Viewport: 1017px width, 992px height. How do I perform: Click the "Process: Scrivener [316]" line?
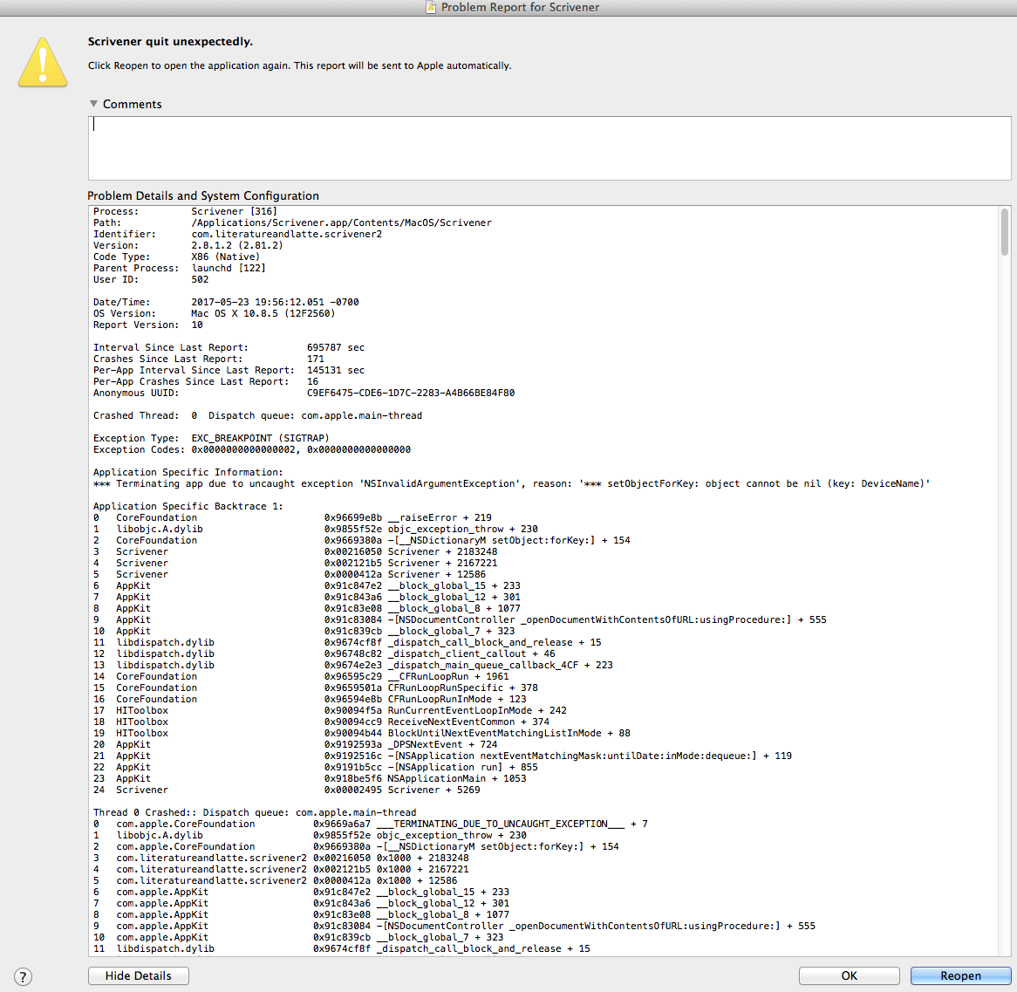(185, 211)
